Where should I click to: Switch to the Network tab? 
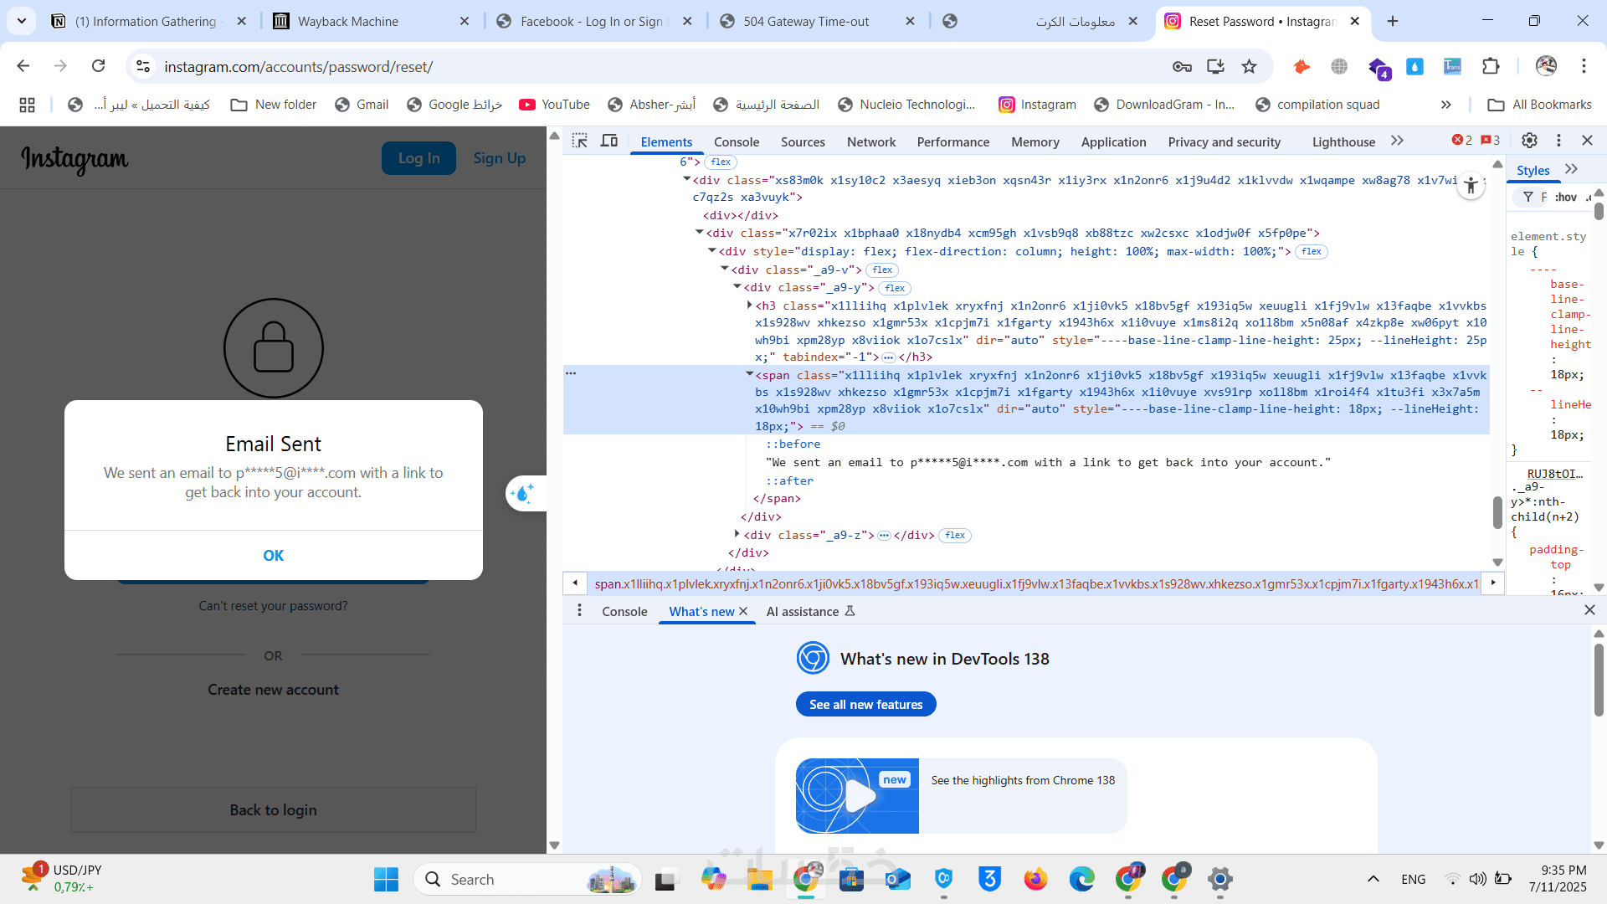(870, 141)
